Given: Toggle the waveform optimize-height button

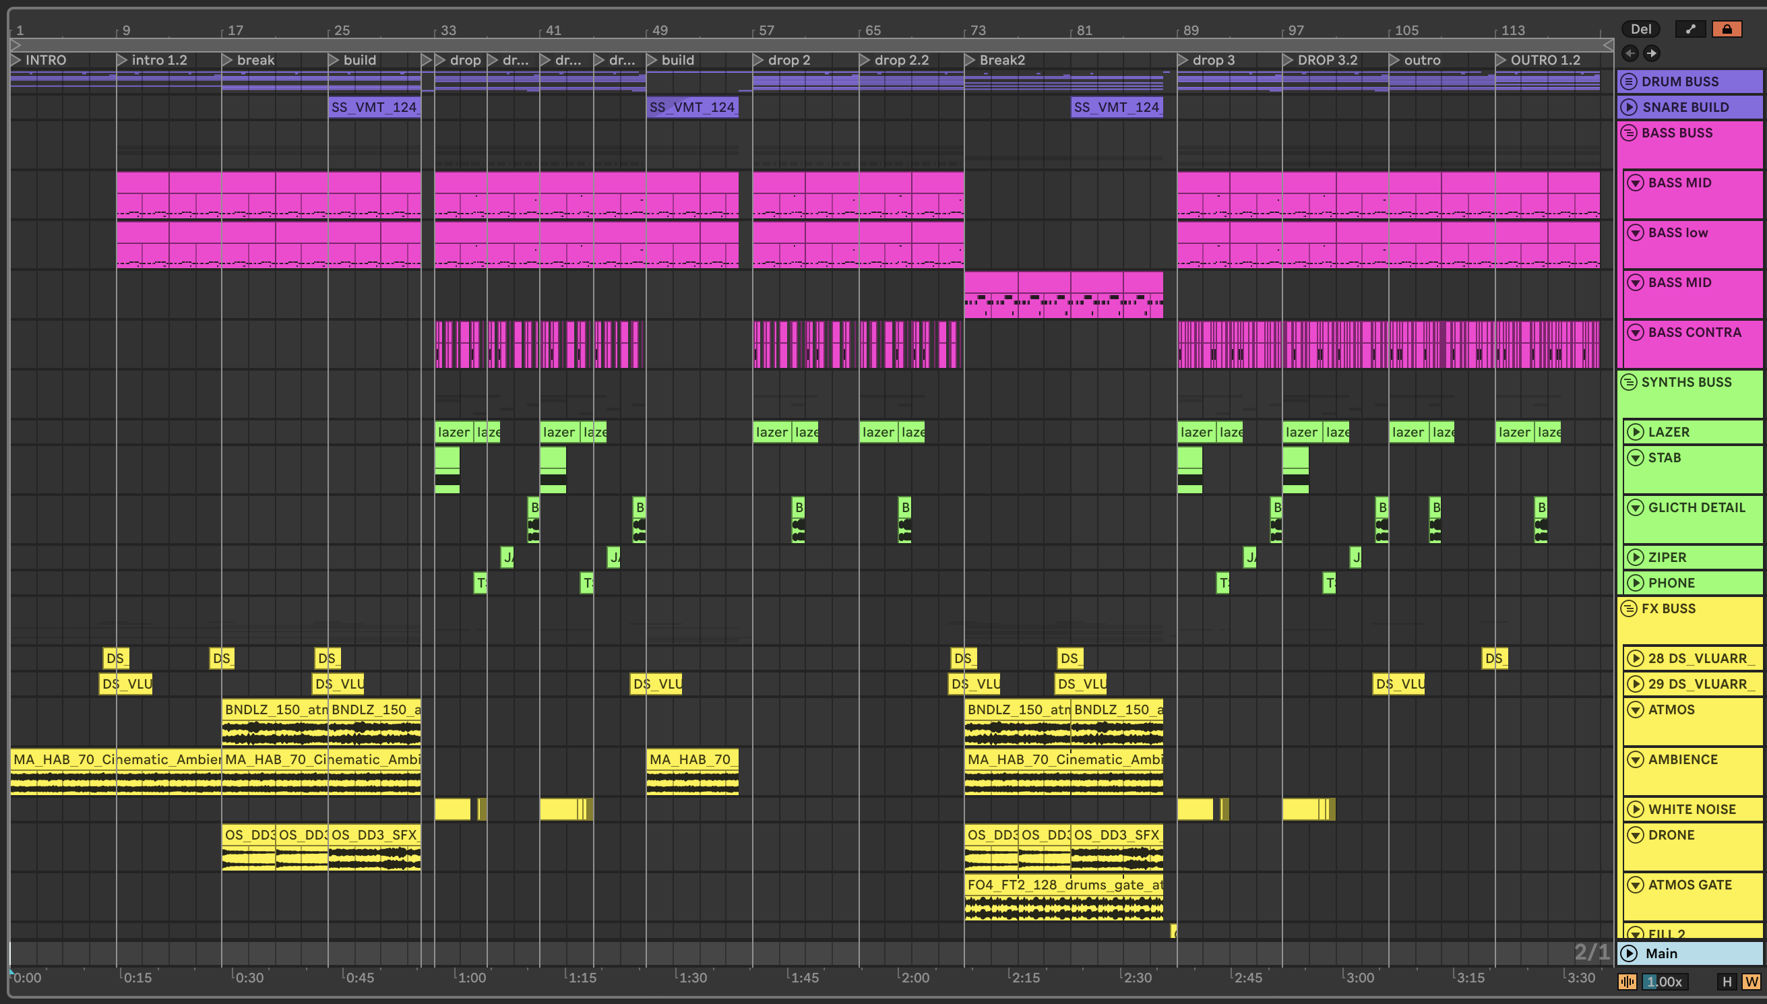Looking at the screenshot, I should 1627,982.
